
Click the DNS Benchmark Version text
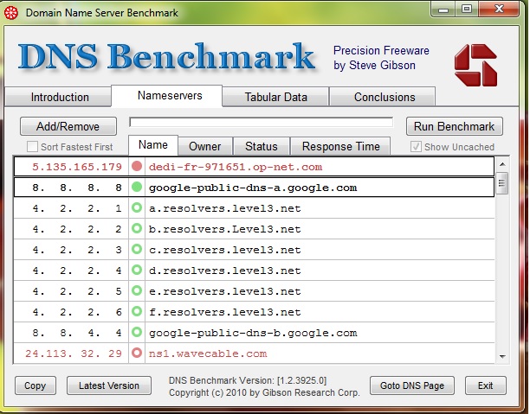tap(248, 380)
